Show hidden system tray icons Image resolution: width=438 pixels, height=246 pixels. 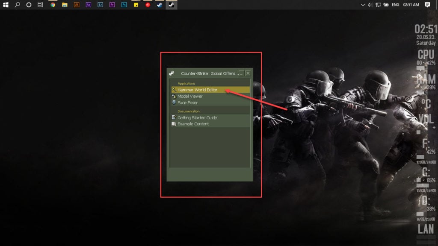(363, 5)
